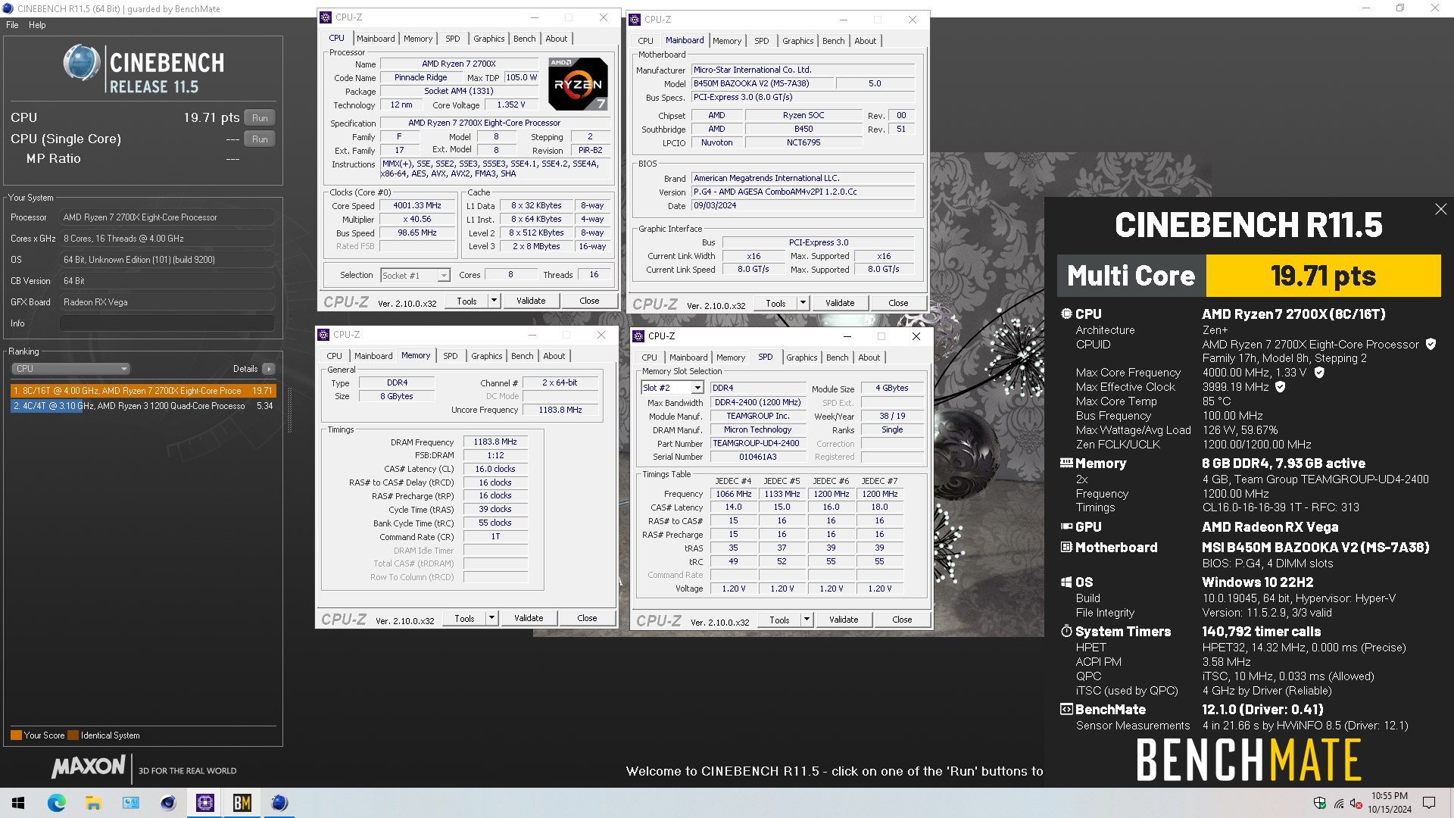Open the Cinebench File menu
This screenshot has height=818, width=1454.
[x=12, y=25]
